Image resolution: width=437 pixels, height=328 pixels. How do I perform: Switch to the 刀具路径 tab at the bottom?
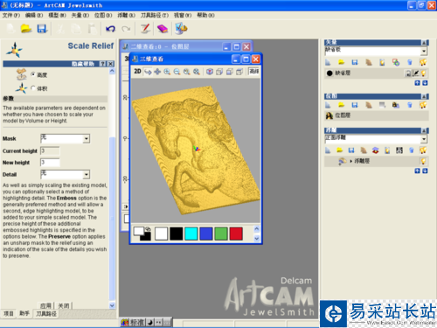(45, 314)
